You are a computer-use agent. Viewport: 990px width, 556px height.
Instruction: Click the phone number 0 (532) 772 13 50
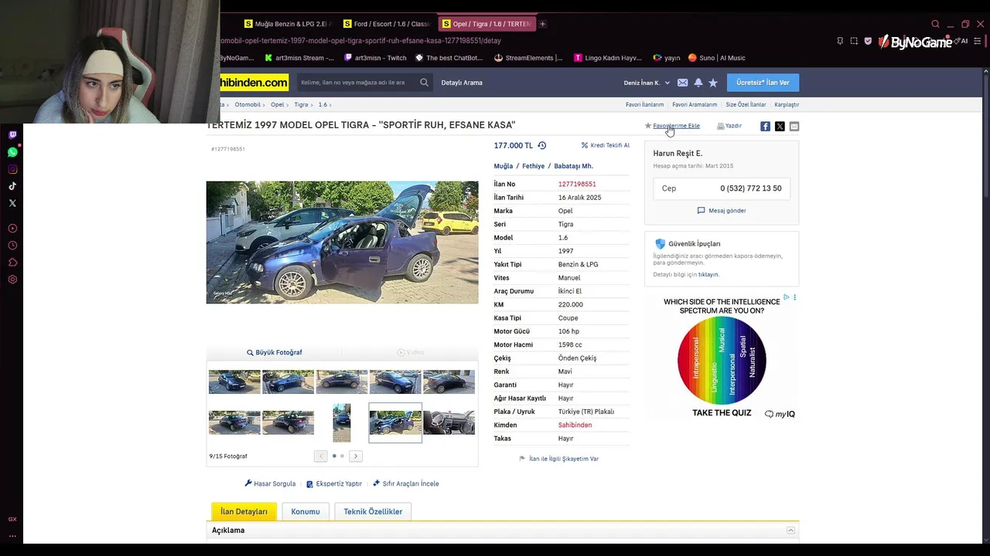click(750, 188)
